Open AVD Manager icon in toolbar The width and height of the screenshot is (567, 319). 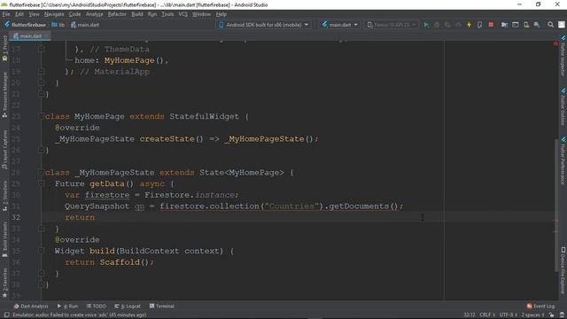click(526, 25)
